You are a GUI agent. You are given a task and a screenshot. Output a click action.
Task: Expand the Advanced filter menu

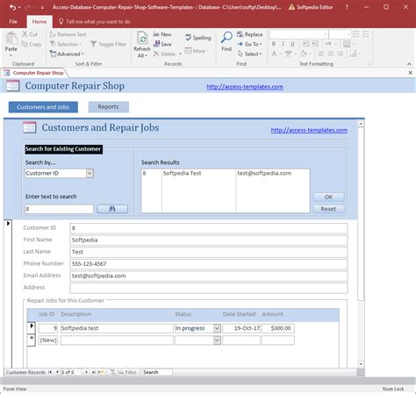(x=67, y=54)
